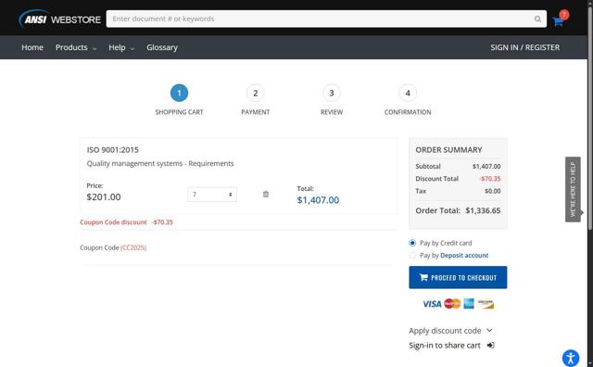593x367 pixels.
Task: Open the Deposit account link
Action: pos(464,256)
